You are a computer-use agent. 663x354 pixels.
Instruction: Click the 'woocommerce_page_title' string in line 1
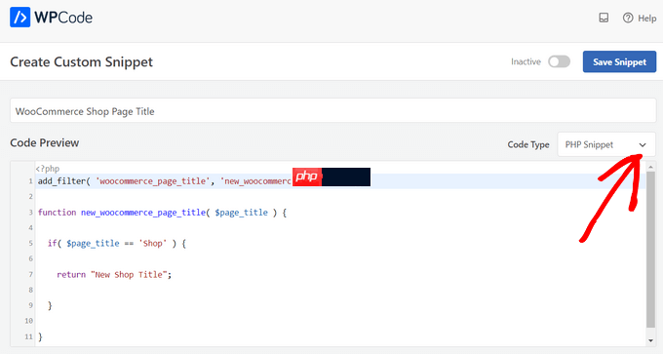pyautogui.click(x=153, y=181)
